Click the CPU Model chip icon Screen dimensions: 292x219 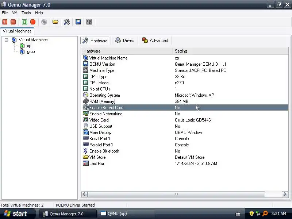[x=86, y=82]
